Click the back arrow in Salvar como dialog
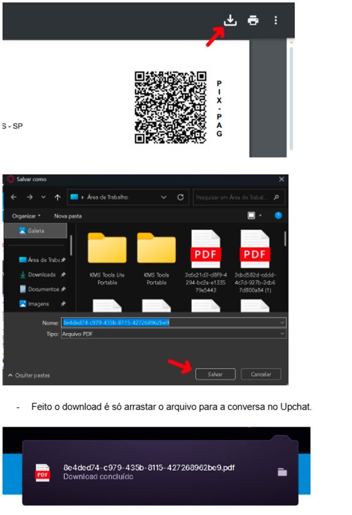 14,197
